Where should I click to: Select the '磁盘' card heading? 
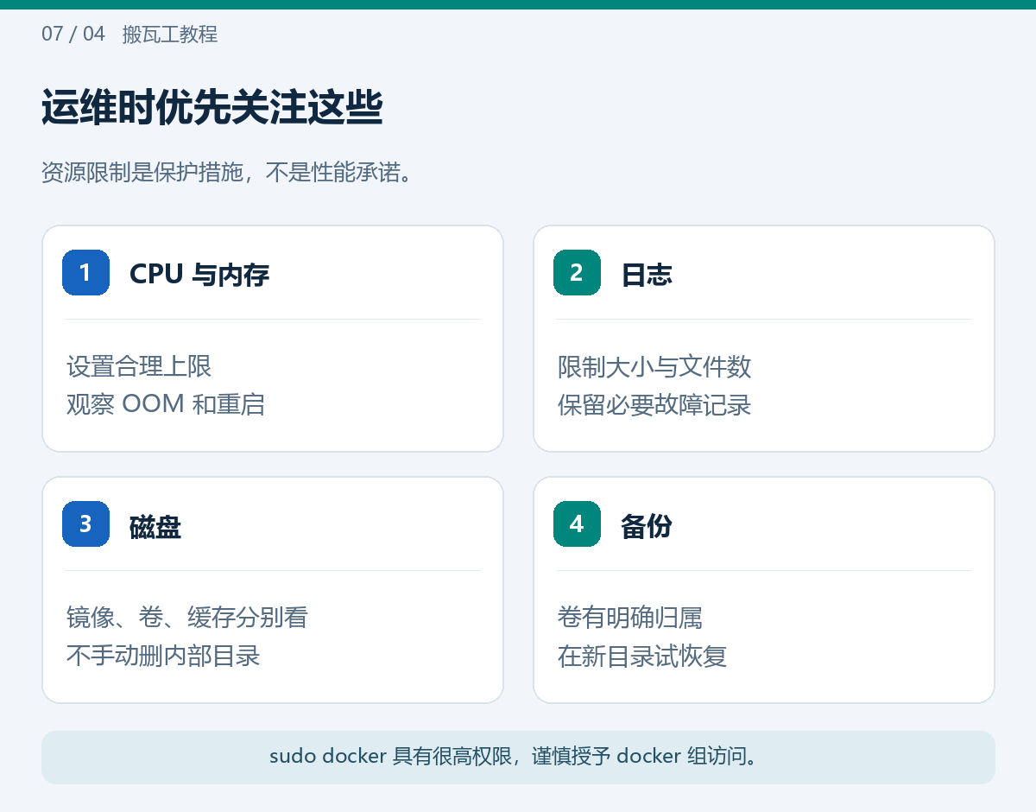pos(155,525)
